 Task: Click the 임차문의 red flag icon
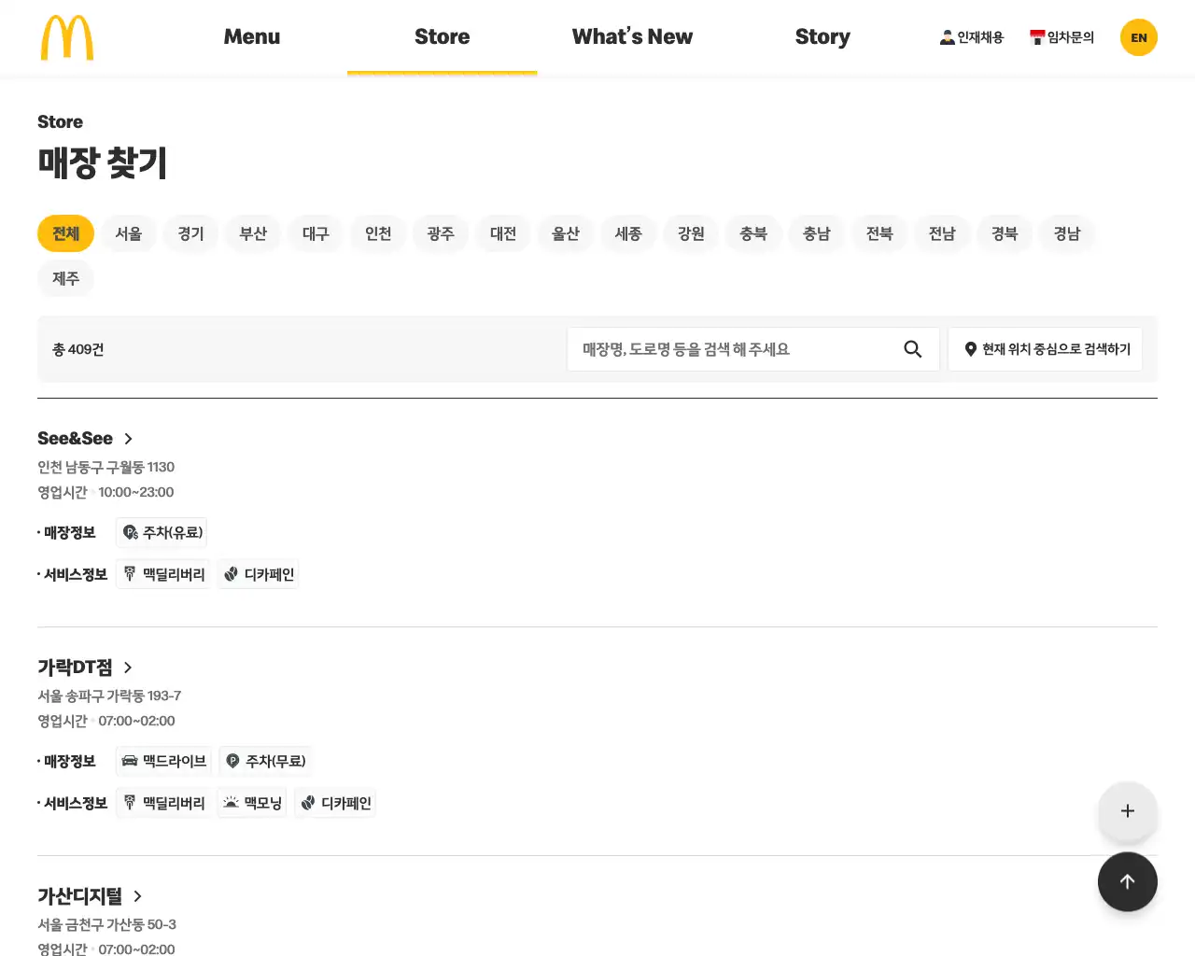[1036, 37]
